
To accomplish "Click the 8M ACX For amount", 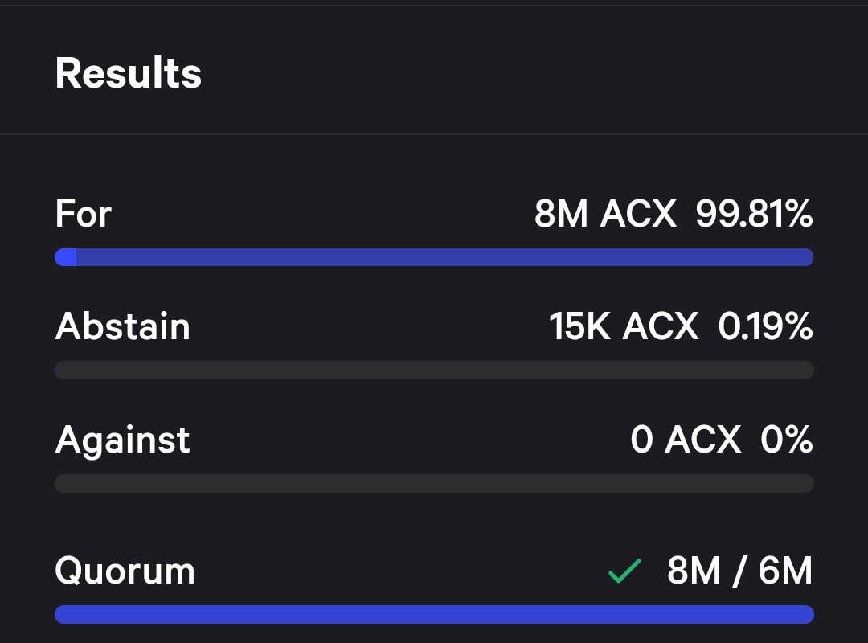I will tap(605, 214).
